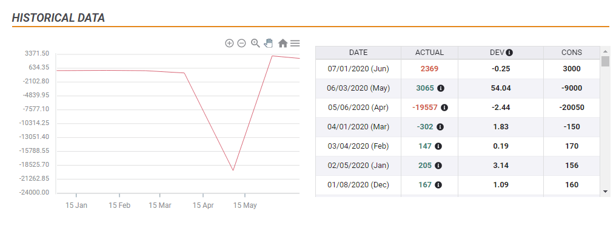Screen dimensions: 616x226
Task: Select the 02/05/2020 (Jan) date cell
Action: click(x=358, y=166)
